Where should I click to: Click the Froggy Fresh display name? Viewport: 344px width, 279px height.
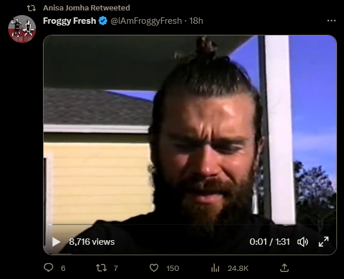click(69, 21)
